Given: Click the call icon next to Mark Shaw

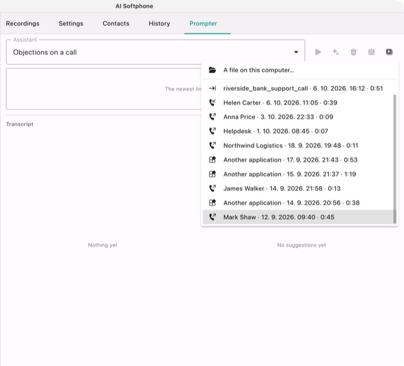Looking at the screenshot, I should [x=212, y=217].
